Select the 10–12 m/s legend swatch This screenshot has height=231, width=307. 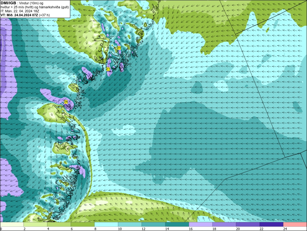pos(130,224)
